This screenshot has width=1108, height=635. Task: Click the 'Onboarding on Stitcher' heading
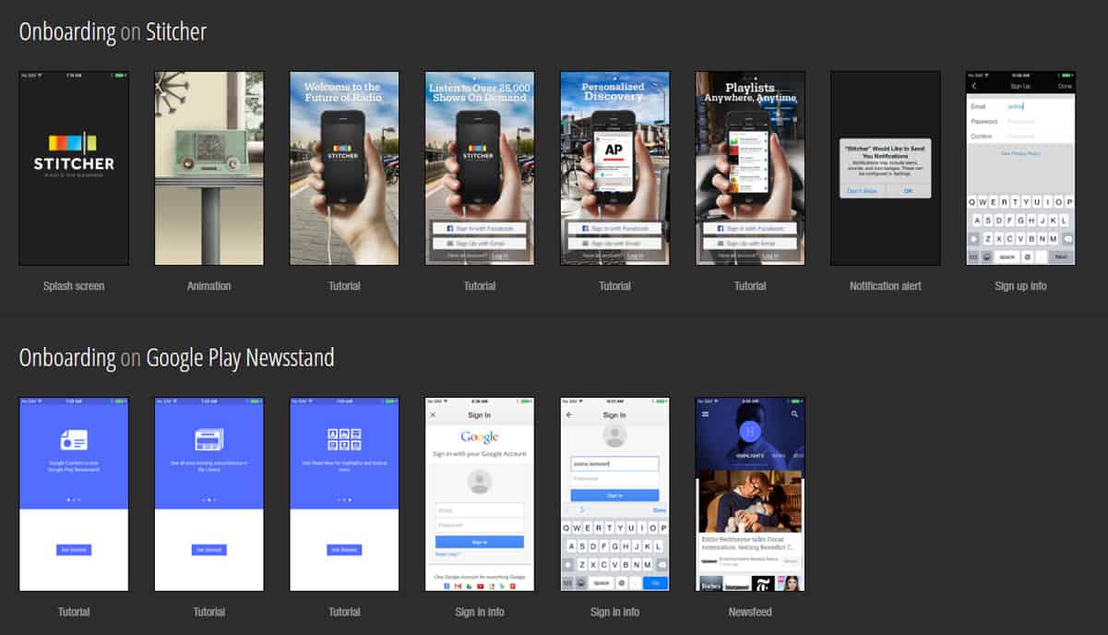point(113,32)
